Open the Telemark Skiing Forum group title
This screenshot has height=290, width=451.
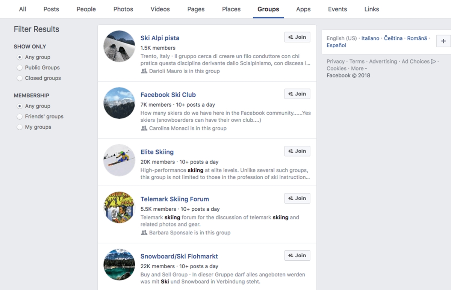(x=175, y=199)
